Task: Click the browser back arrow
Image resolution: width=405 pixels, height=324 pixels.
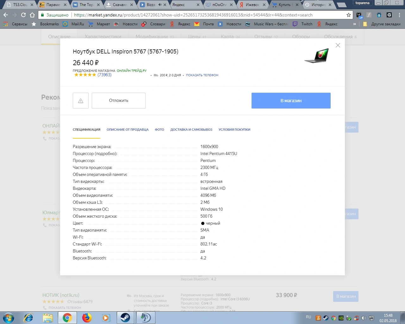Action: pos(6,15)
